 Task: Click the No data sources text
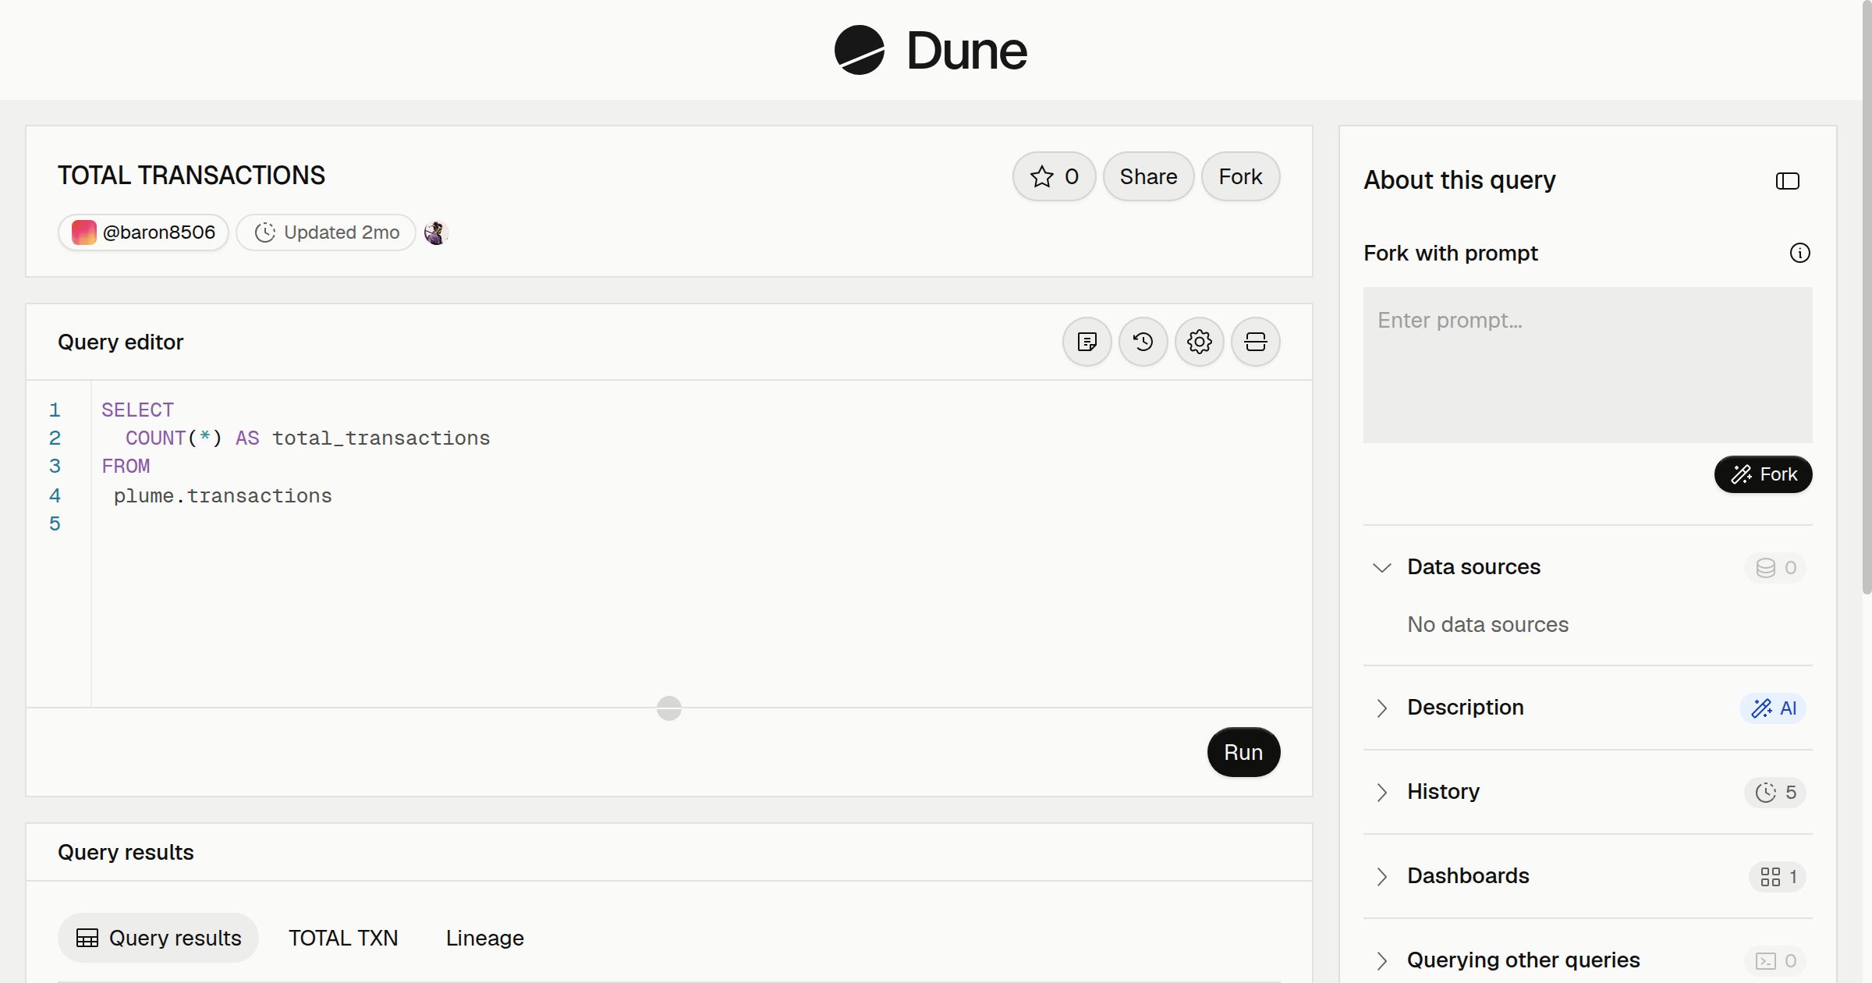pyautogui.click(x=1487, y=625)
